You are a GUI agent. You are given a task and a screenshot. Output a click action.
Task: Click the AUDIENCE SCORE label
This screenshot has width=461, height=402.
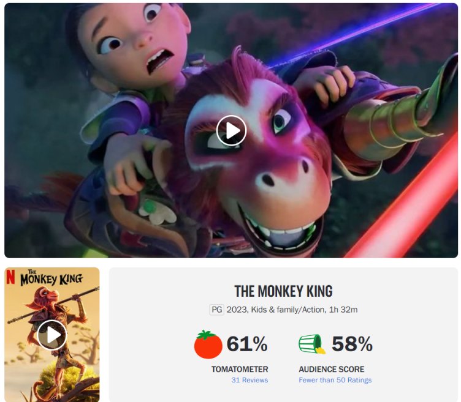click(331, 369)
